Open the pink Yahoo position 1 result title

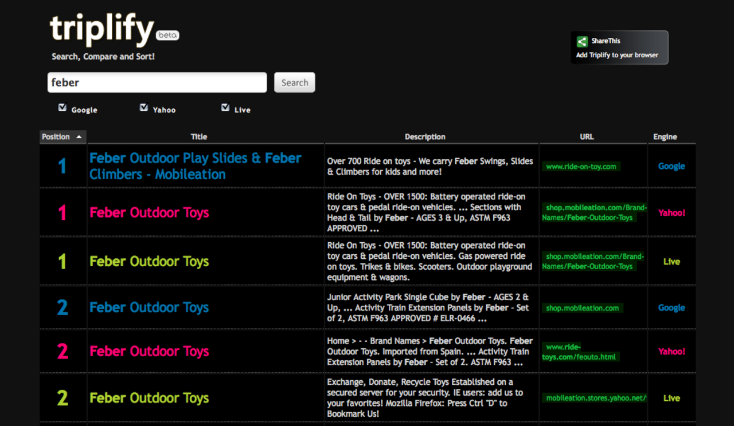coord(149,212)
